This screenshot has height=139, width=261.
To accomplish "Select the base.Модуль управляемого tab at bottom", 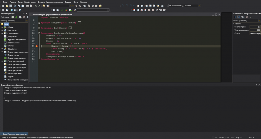I will (x=14, y=134).
